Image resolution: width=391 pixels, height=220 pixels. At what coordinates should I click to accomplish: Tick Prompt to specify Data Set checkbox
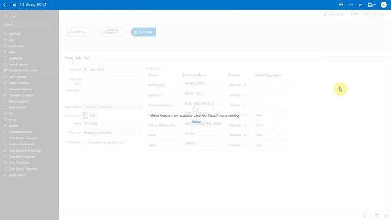point(85,142)
